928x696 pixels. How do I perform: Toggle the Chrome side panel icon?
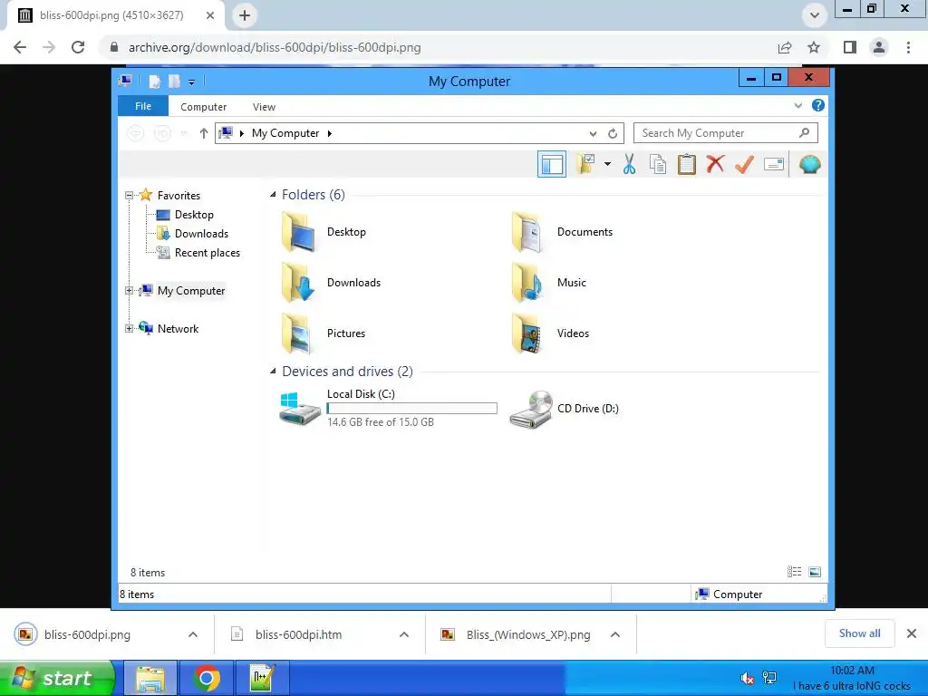click(x=850, y=47)
